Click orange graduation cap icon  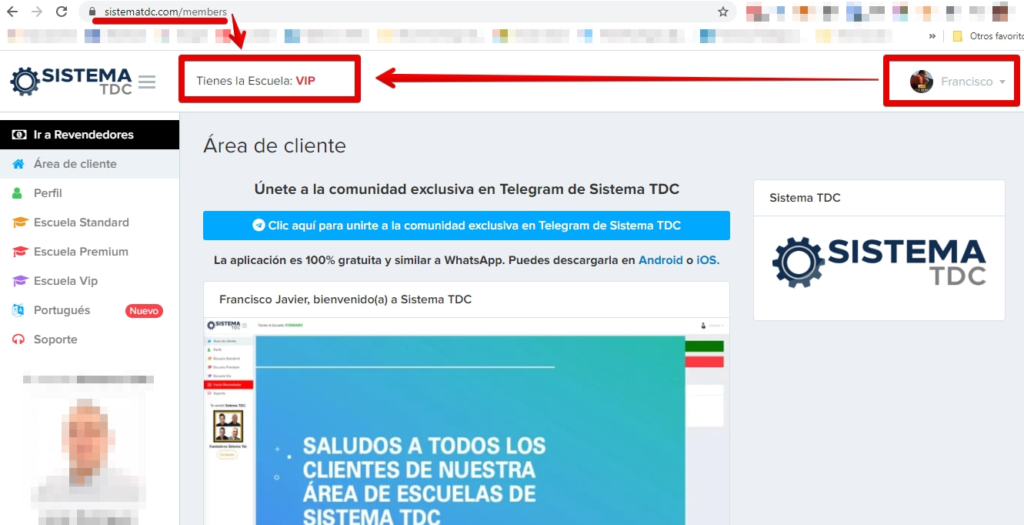pyautogui.click(x=20, y=222)
